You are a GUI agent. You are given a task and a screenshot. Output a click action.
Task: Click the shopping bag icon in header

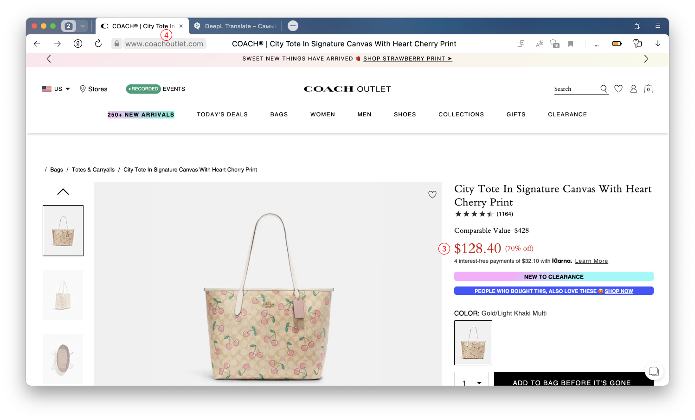tap(648, 89)
